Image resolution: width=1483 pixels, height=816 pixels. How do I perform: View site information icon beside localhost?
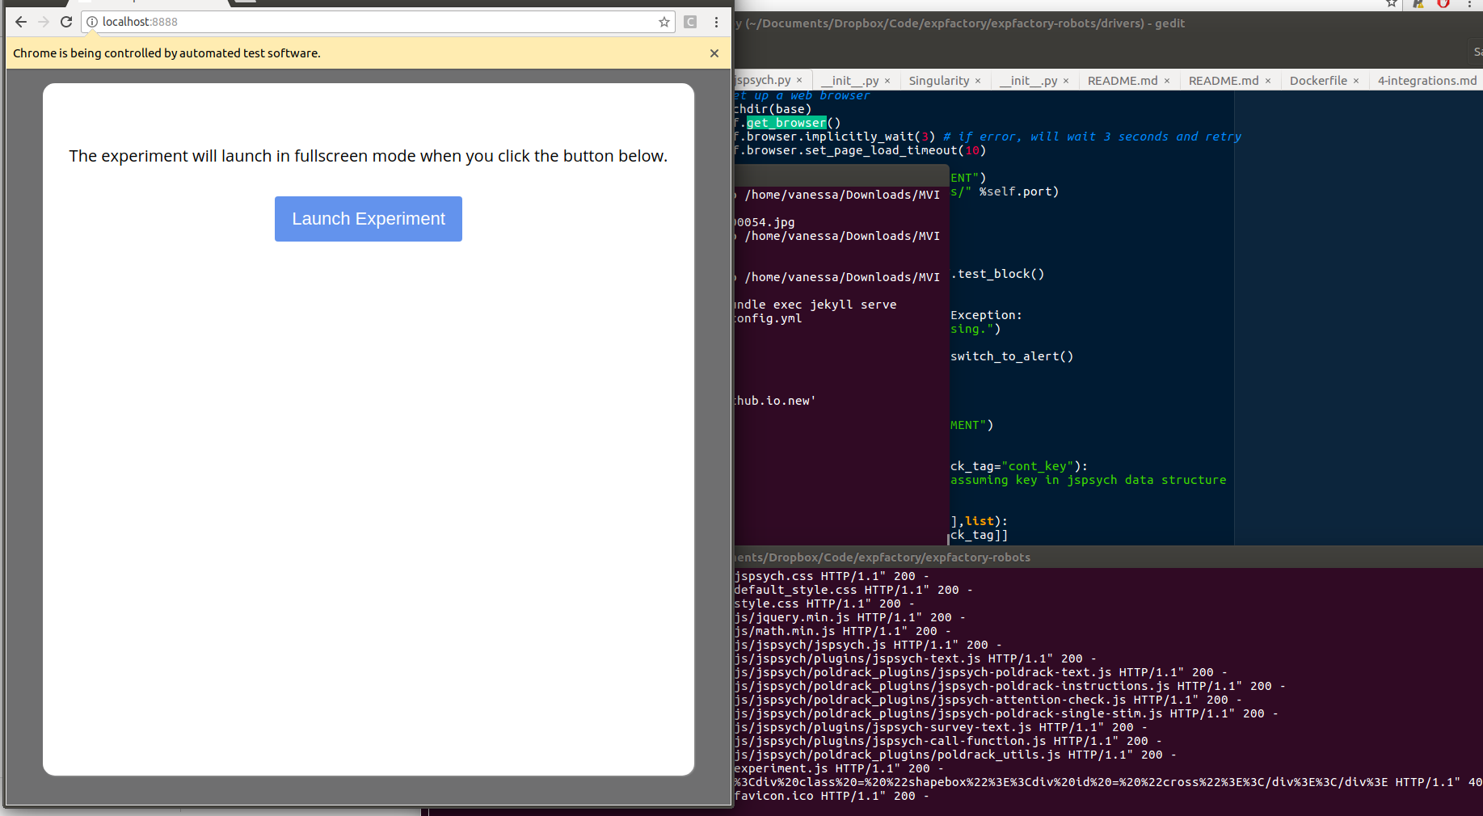tap(92, 22)
